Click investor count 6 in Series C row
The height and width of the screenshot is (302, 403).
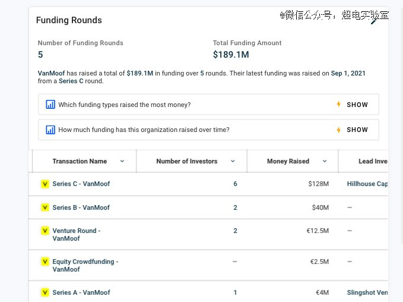(x=235, y=184)
